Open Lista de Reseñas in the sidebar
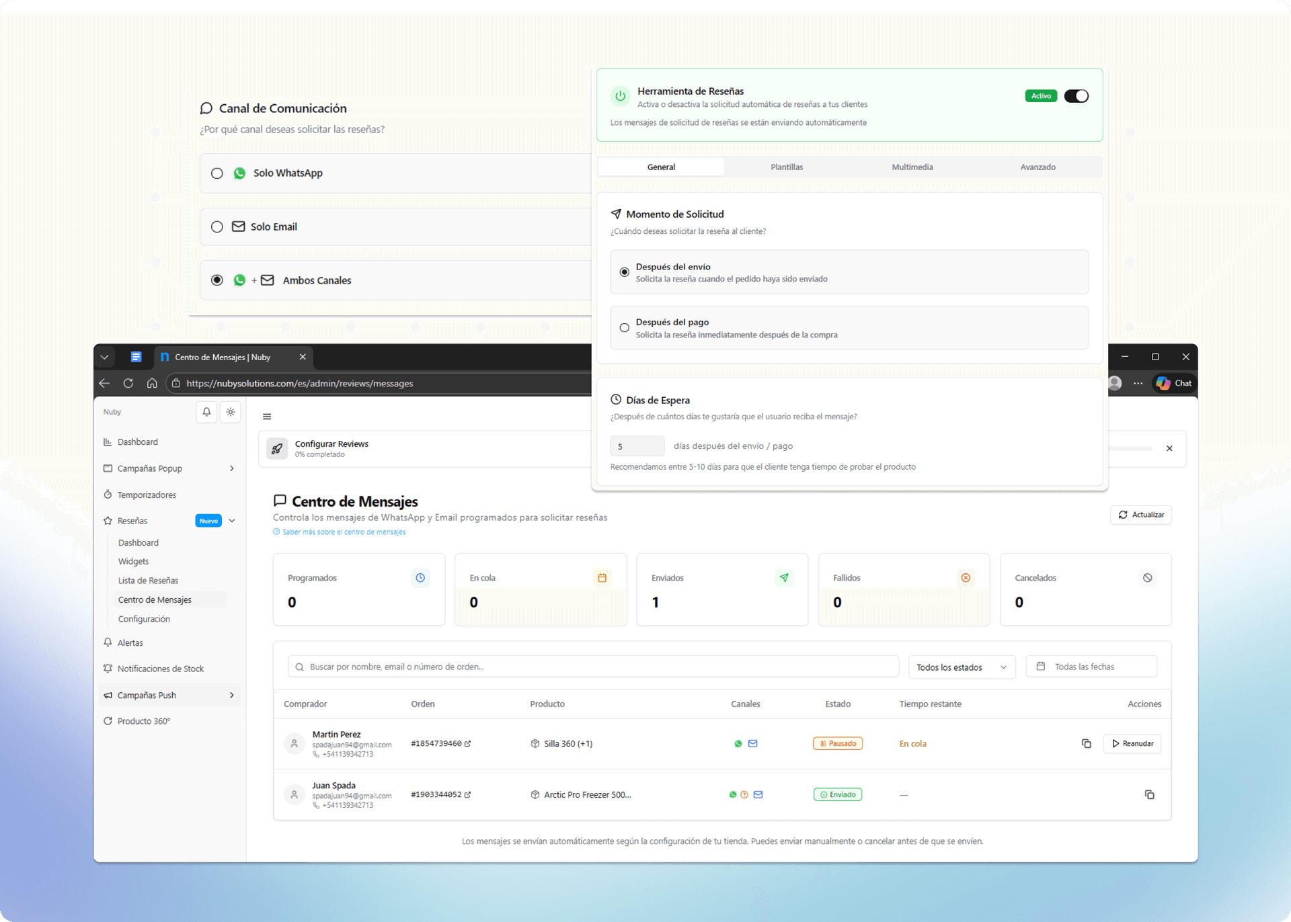This screenshot has width=1291, height=922. 148,581
